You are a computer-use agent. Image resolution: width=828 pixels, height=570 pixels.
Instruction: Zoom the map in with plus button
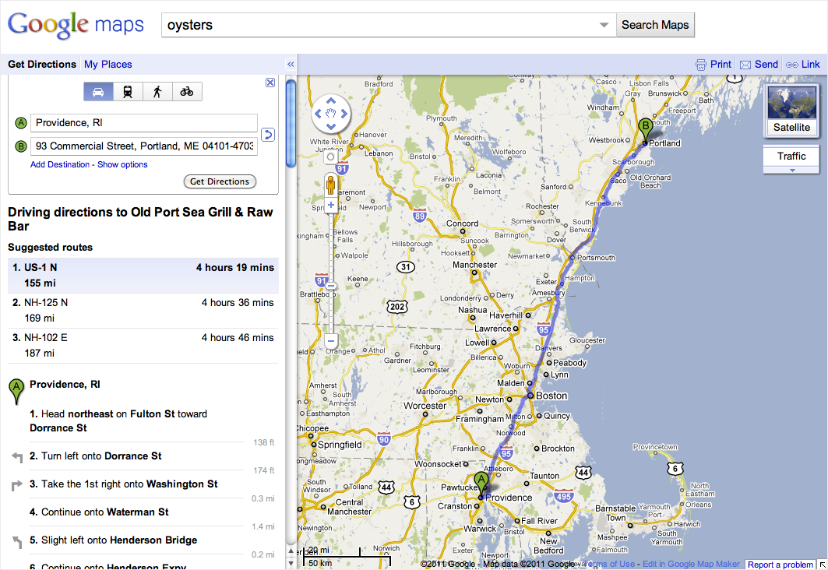click(x=330, y=206)
